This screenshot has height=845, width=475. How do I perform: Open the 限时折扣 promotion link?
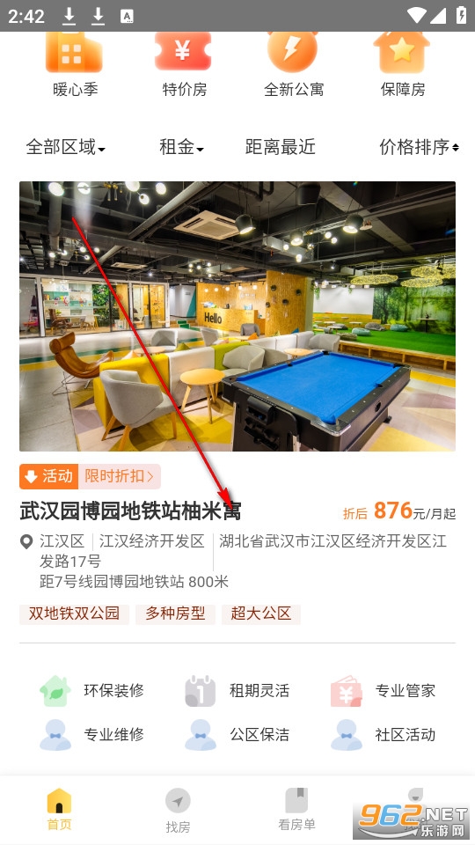pos(119,476)
